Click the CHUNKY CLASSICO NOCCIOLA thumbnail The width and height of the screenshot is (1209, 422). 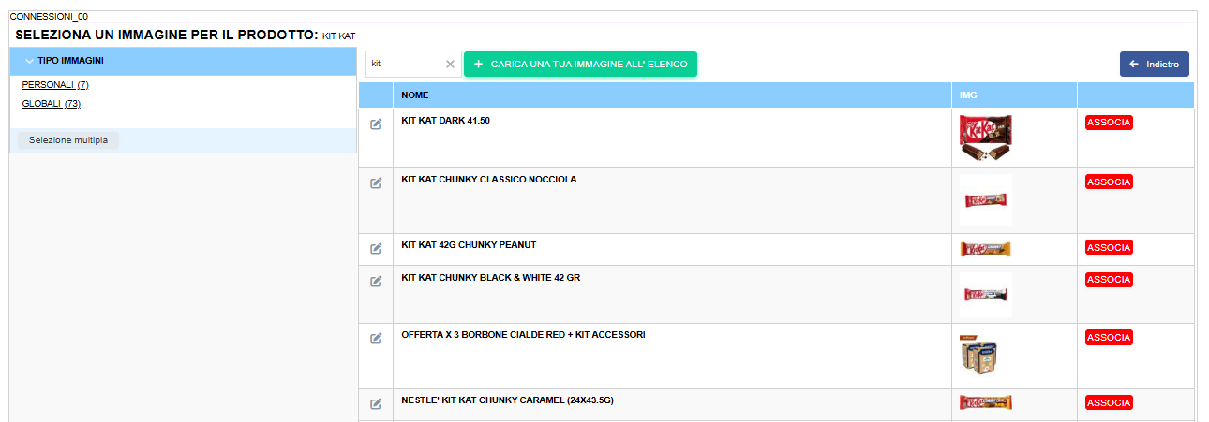click(x=986, y=200)
